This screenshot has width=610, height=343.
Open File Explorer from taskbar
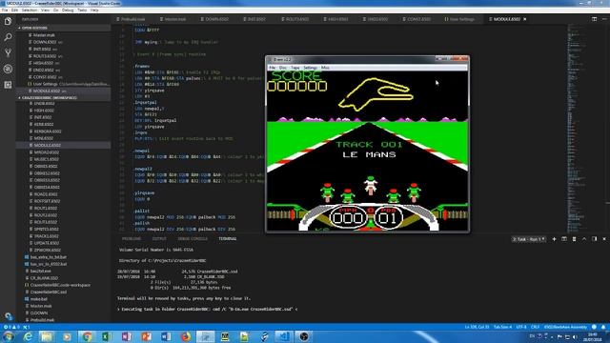tap(47, 336)
